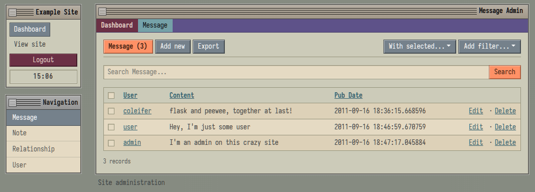Edit coleifer's flask and peewee message
The image size is (535, 192).
(x=476, y=111)
